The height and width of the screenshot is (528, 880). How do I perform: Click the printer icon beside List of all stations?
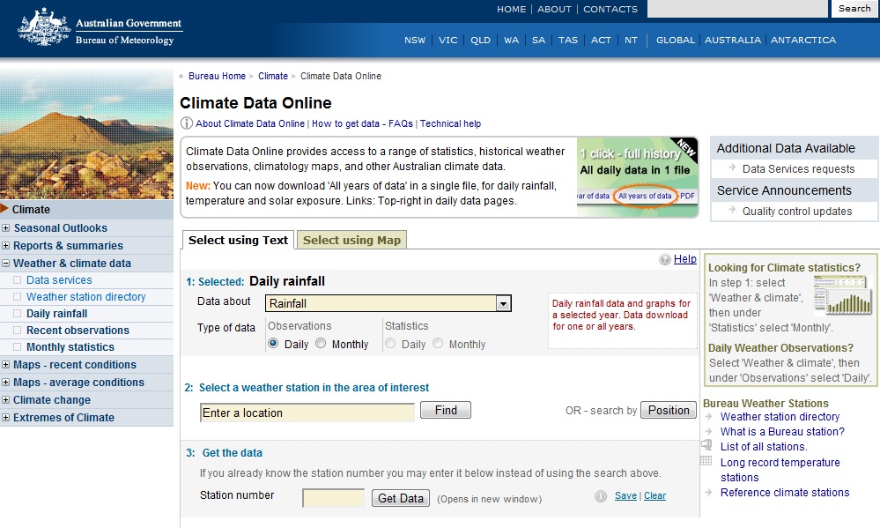pos(706,446)
